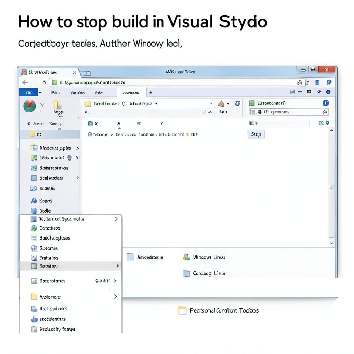The height and width of the screenshot is (354, 354).
Task: Click the up arrow navigation icon
Action: (x=44, y=82)
